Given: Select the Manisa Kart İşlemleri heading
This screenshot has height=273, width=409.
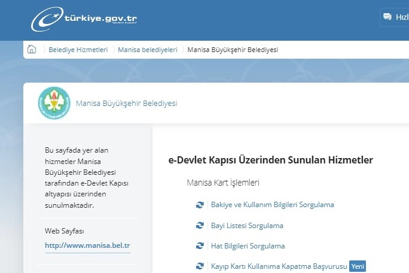Looking at the screenshot, I should [x=223, y=183].
